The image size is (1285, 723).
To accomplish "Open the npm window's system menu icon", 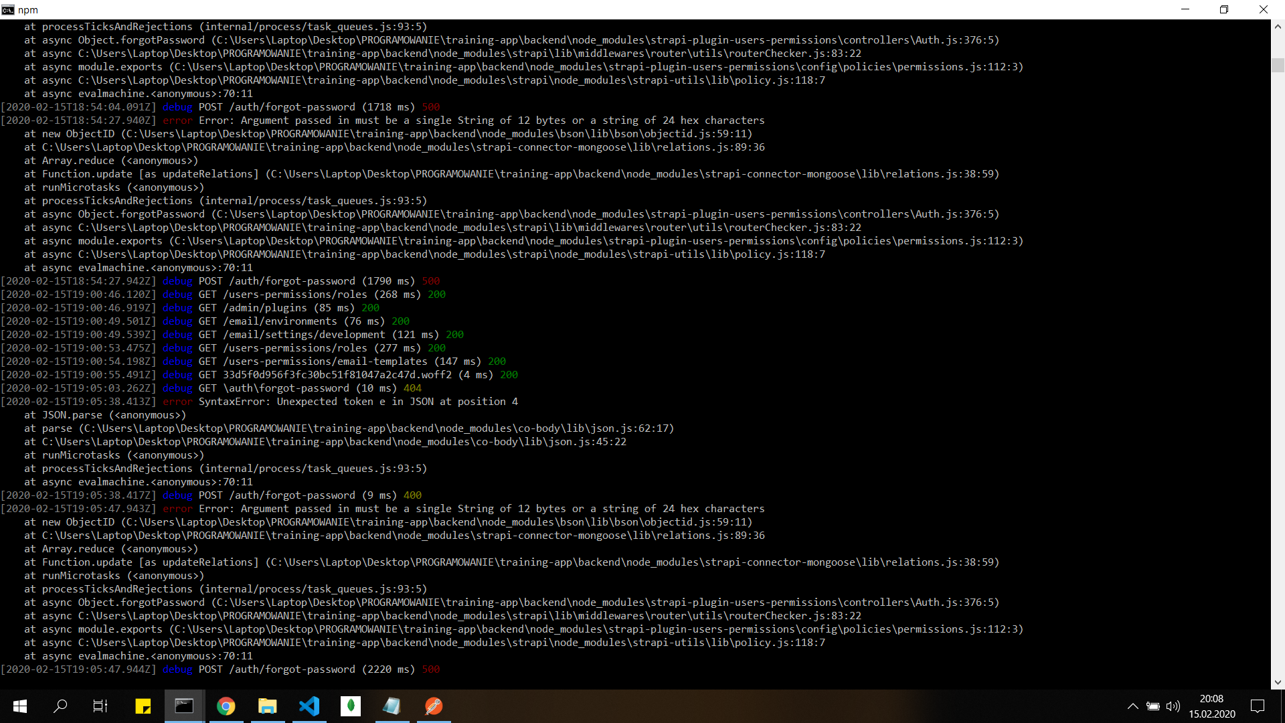I will point(8,9).
